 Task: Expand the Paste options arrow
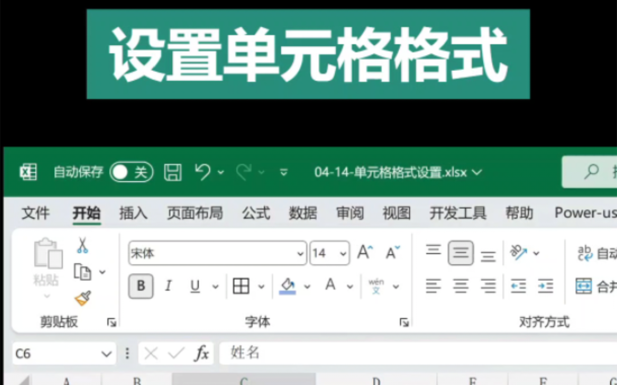point(47,296)
